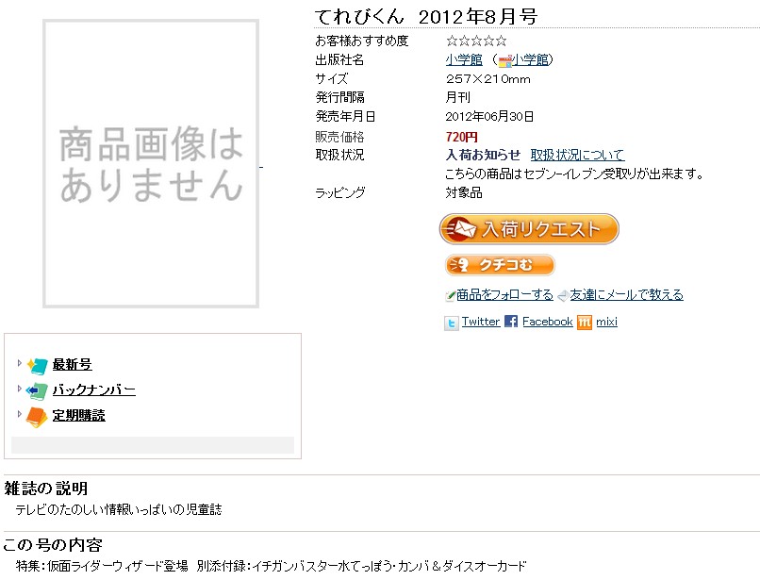Image resolution: width=760 pixels, height=580 pixels.
Task: Click the follow-product pencil icon
Action: (451, 296)
